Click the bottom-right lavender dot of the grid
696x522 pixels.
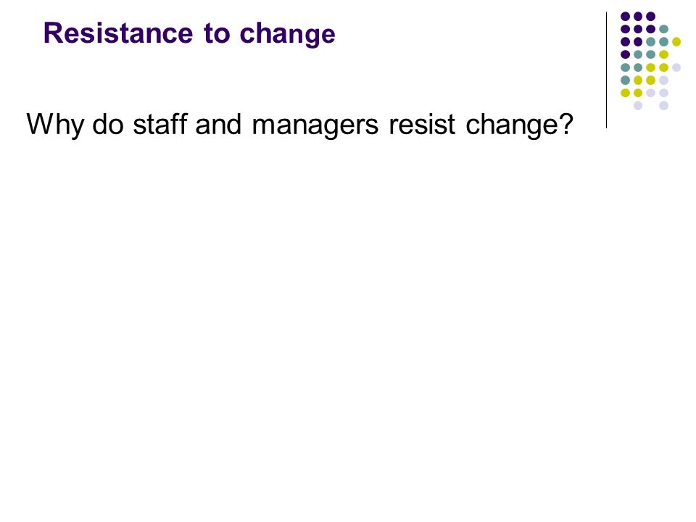(663, 106)
